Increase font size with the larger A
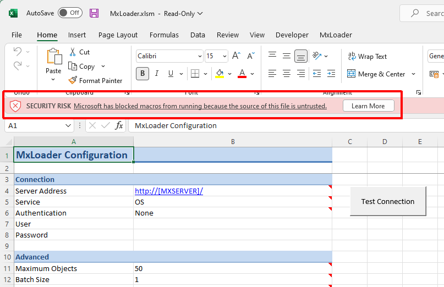Viewport: 444px width, 287px height. [x=236, y=56]
